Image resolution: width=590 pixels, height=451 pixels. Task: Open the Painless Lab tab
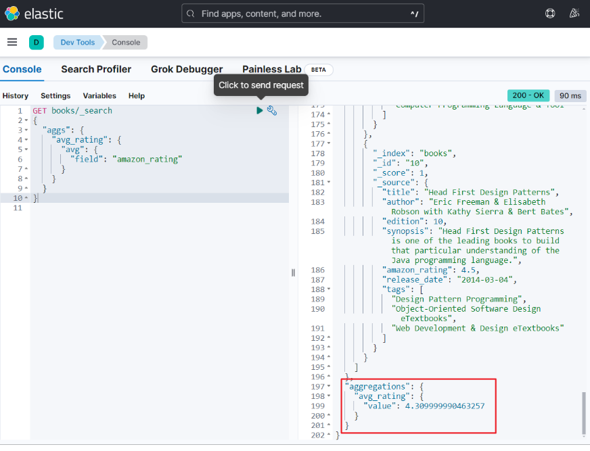coord(272,70)
